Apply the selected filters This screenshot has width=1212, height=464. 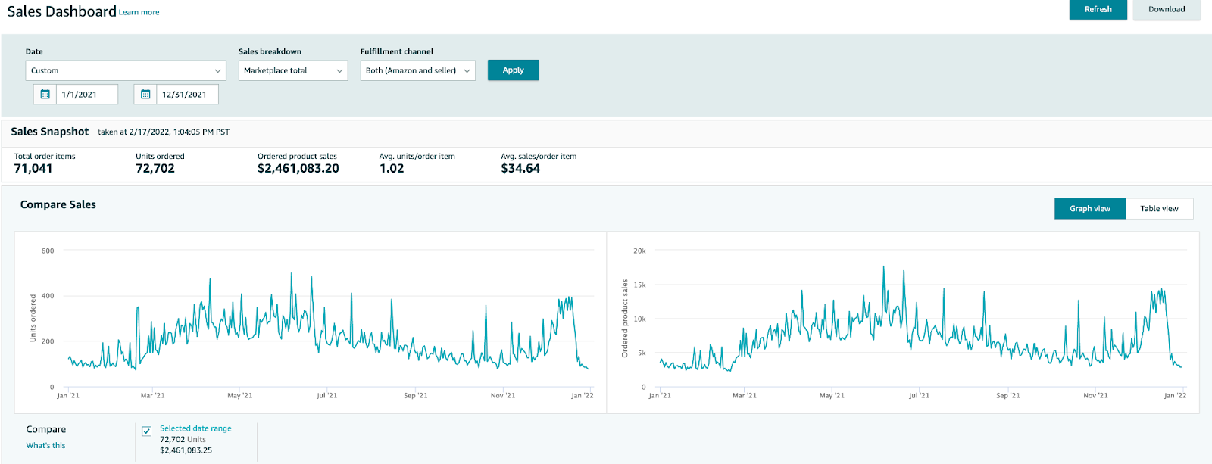[x=513, y=70]
